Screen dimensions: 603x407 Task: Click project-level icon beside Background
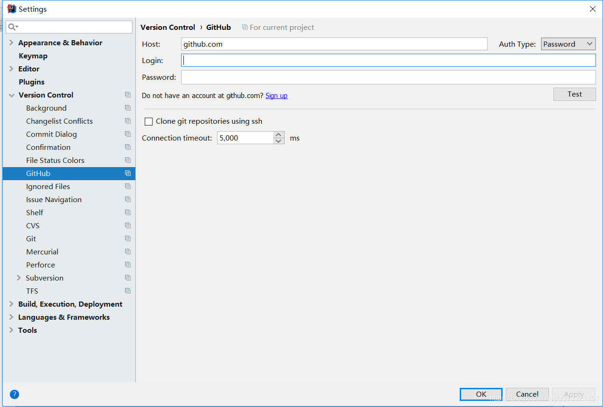point(128,108)
